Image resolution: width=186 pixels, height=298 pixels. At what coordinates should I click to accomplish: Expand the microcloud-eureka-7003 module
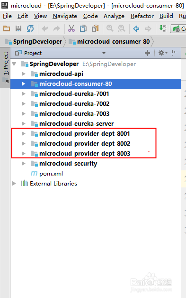point(23,114)
